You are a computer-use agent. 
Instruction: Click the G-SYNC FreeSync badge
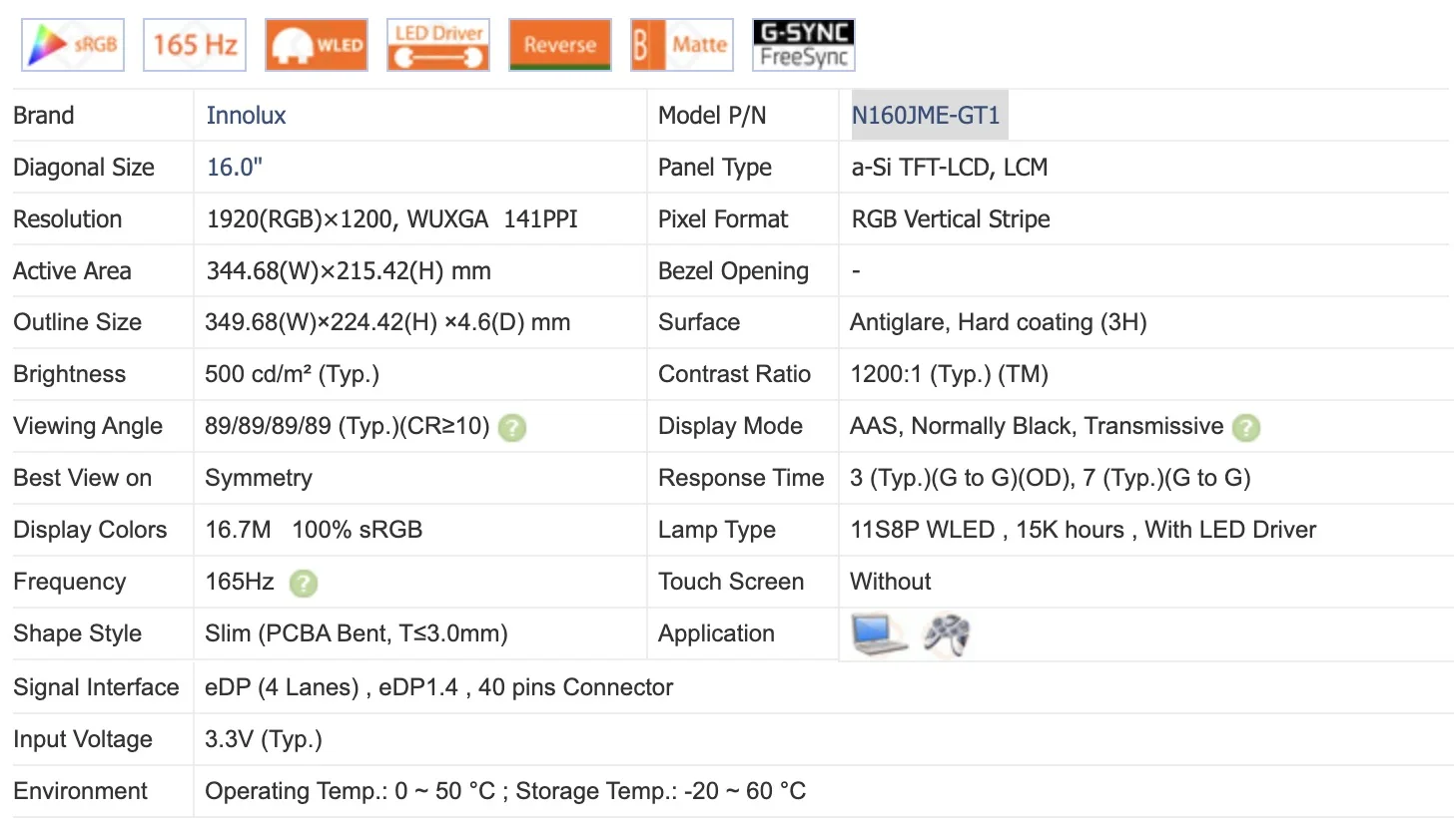pyautogui.click(x=804, y=45)
